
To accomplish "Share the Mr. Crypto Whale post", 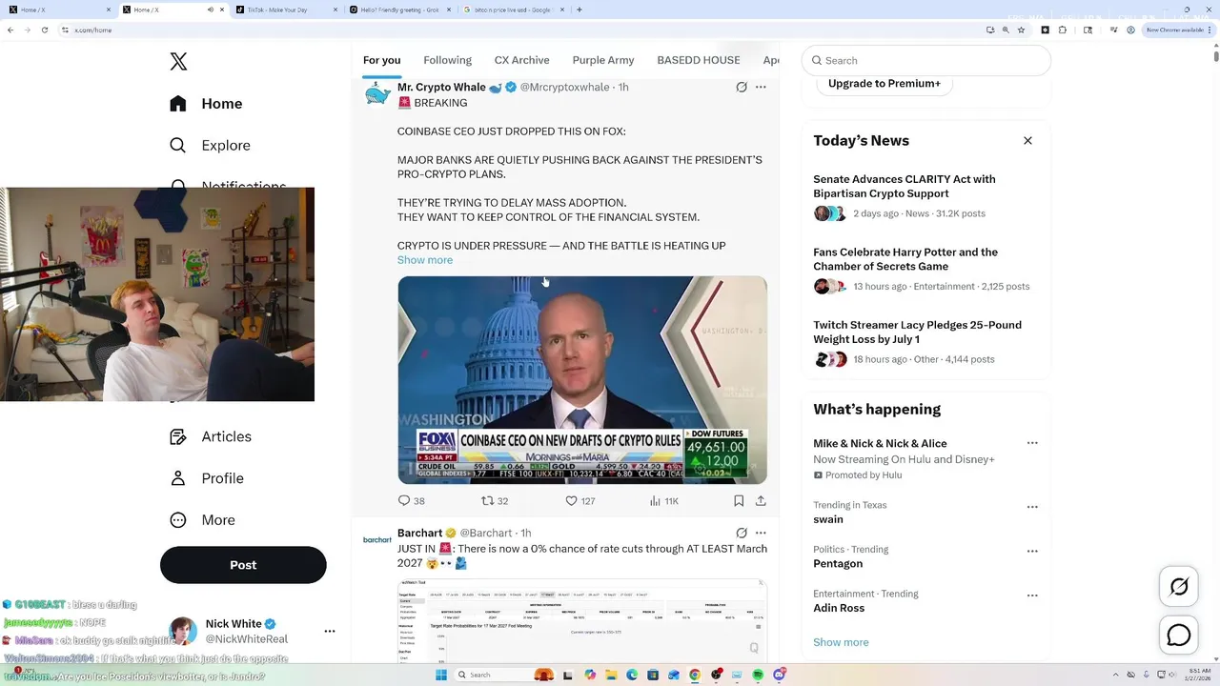I will pyautogui.click(x=761, y=500).
